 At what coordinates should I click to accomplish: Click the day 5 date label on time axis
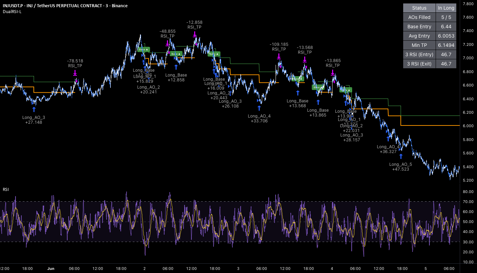[x=426, y=269]
